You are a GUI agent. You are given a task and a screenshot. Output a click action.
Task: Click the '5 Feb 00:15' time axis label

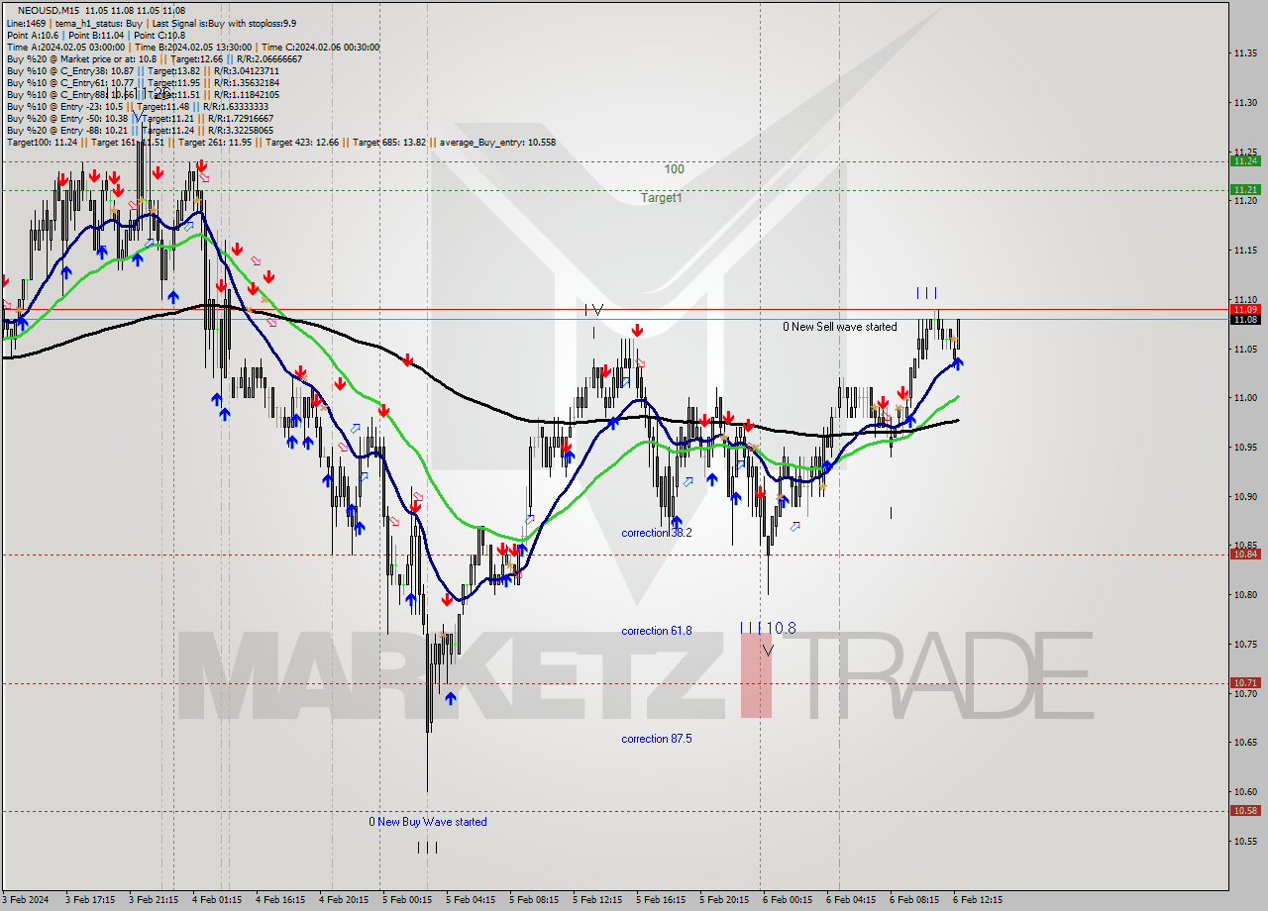tap(406, 900)
